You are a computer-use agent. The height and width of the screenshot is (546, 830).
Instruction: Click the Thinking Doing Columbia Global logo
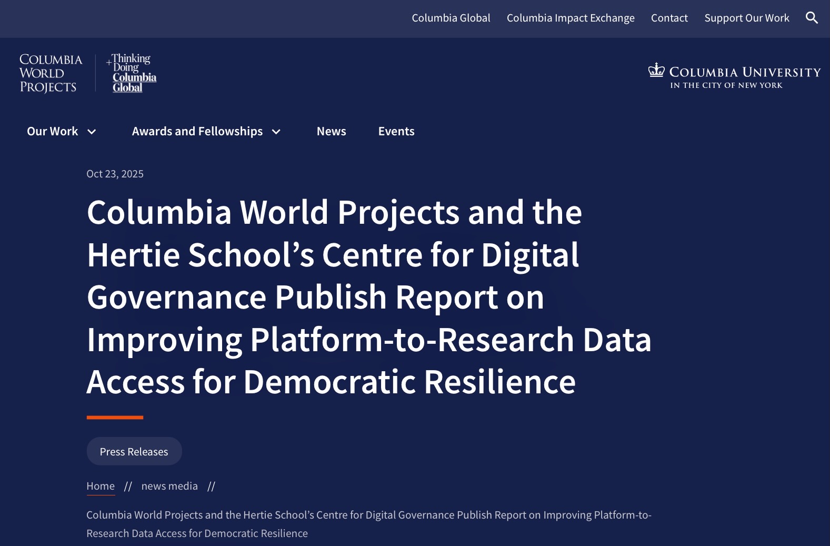tap(132, 73)
